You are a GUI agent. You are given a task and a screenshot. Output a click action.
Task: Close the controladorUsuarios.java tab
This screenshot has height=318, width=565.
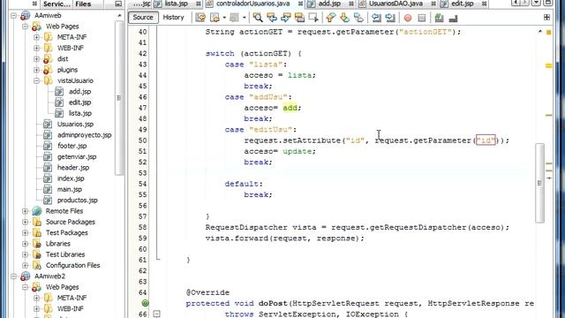tap(300, 4)
